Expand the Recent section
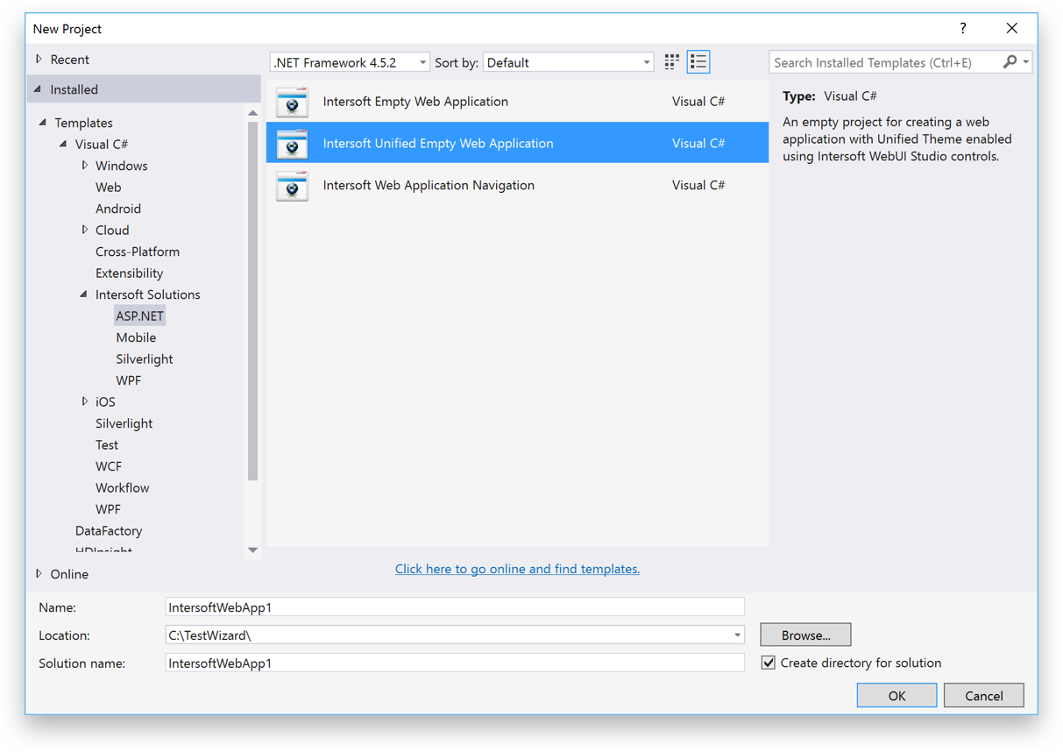Viewport: 1063px width, 752px height. 39,60
